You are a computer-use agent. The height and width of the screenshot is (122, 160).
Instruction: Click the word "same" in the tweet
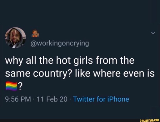[18, 74]
